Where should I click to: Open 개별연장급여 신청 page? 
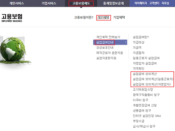tap(145, 105)
